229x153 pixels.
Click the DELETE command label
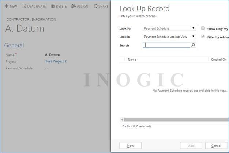(61, 7)
